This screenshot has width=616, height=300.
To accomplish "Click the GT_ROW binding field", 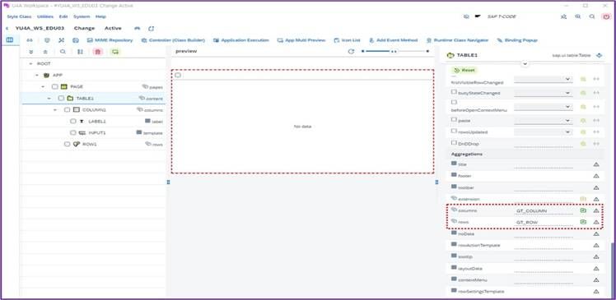I will point(544,223).
